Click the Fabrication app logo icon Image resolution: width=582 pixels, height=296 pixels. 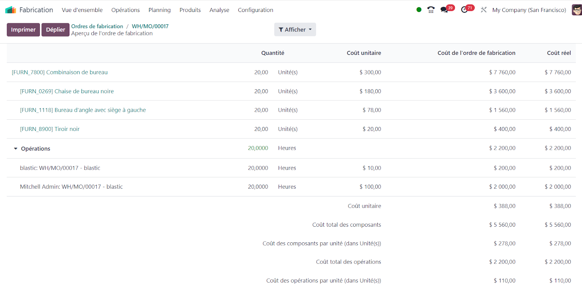[11, 10]
